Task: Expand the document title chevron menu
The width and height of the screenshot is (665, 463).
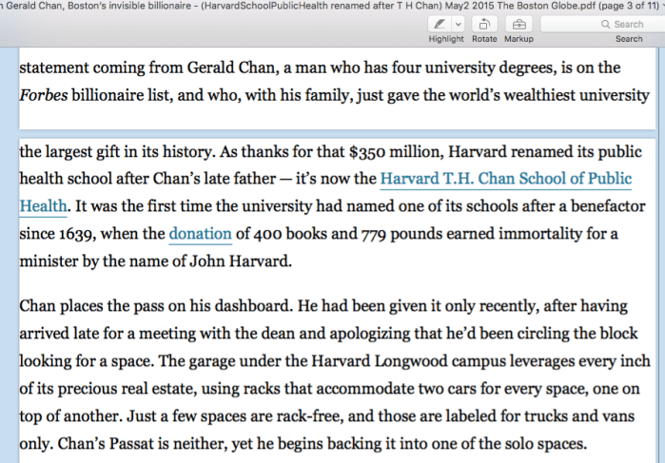Action: 659,7
